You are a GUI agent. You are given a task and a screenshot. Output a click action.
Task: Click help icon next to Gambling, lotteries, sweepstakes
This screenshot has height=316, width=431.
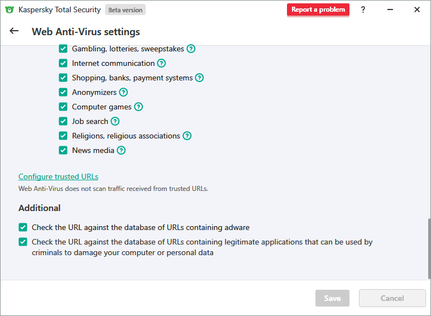(x=191, y=49)
